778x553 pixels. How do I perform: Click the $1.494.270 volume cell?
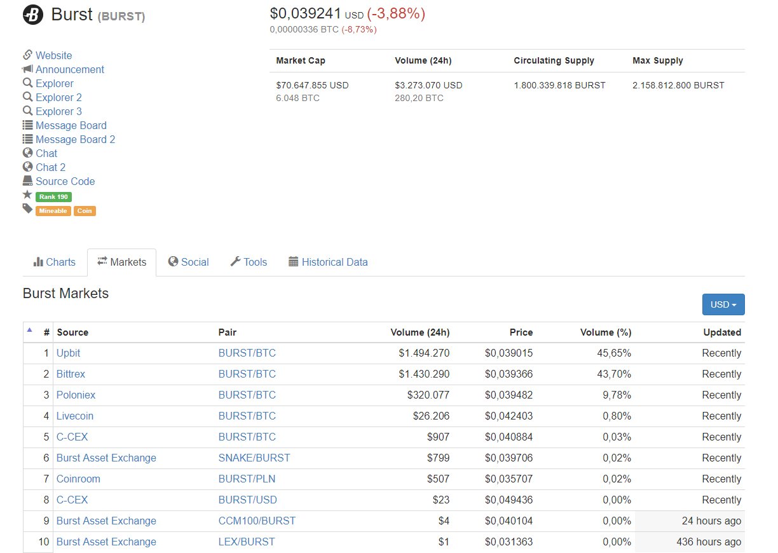pos(424,353)
